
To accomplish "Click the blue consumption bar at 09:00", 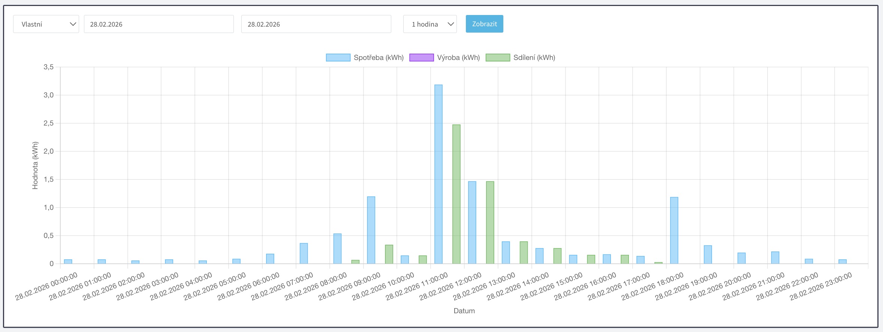I will (x=371, y=230).
